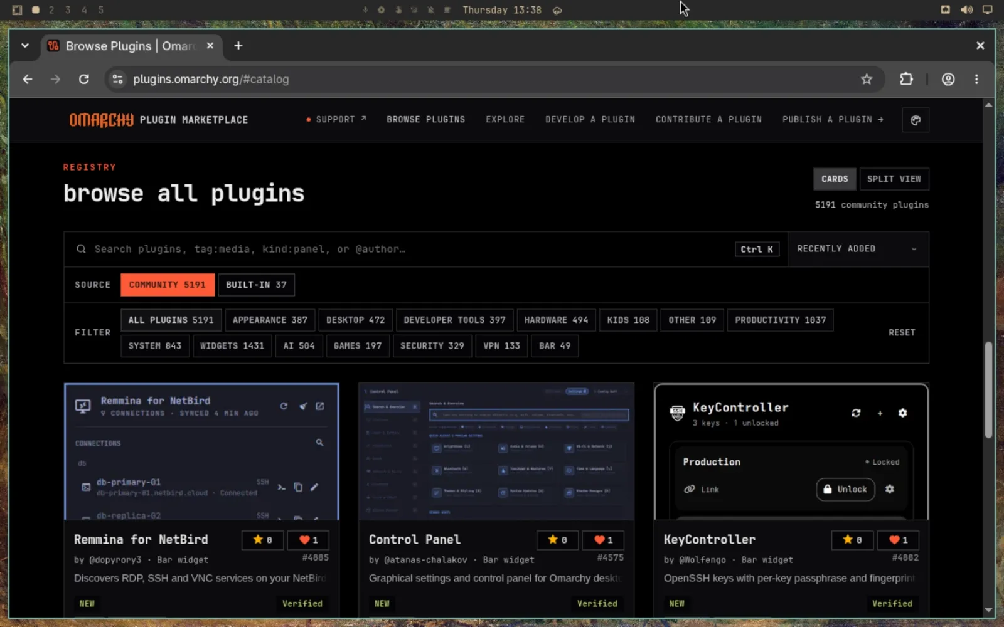This screenshot has height=627, width=1004.
Task: Click the Remmina preview open-external icon
Action: click(x=320, y=406)
